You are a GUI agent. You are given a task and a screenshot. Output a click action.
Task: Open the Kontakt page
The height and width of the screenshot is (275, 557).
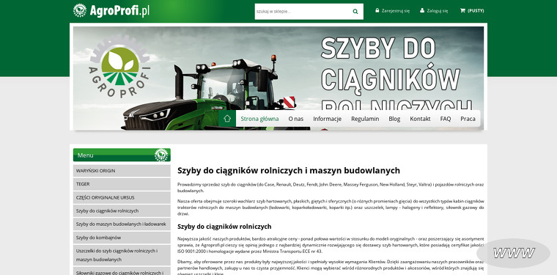pos(420,119)
